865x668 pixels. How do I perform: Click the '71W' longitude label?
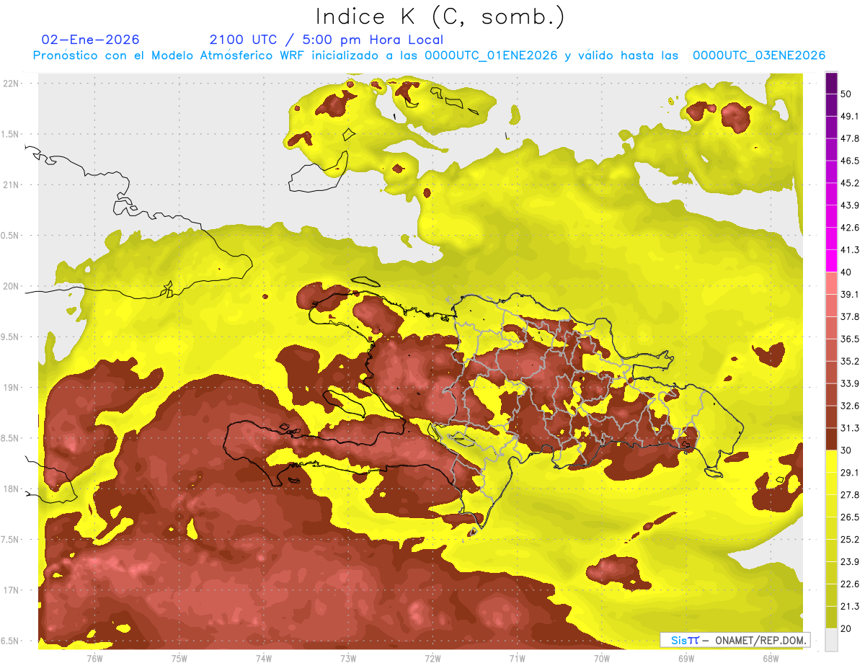pyautogui.click(x=517, y=658)
